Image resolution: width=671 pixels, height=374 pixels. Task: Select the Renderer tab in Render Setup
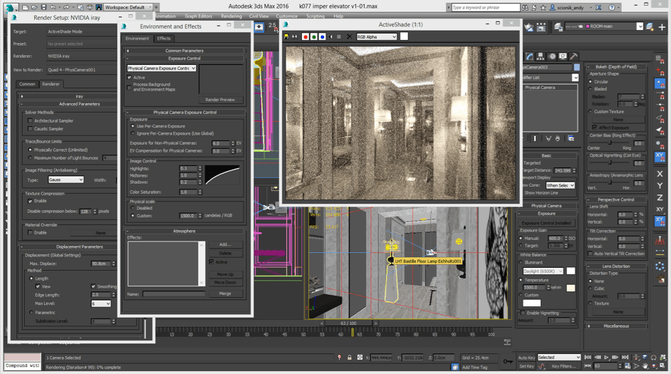[51, 84]
